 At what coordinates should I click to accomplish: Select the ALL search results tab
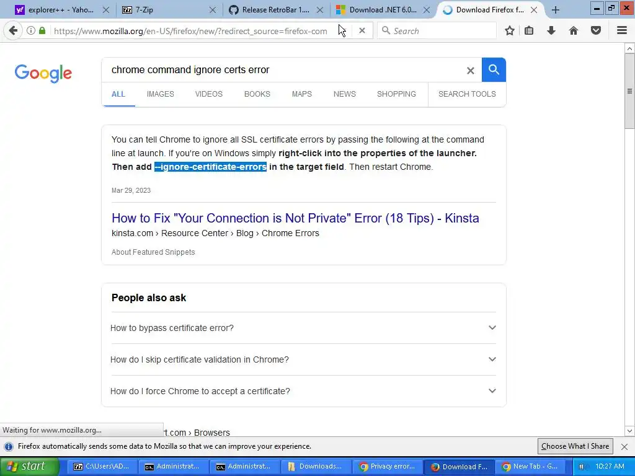tap(118, 94)
